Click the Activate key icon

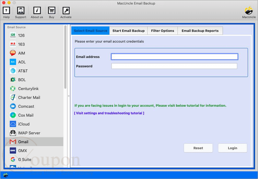coord(66,11)
